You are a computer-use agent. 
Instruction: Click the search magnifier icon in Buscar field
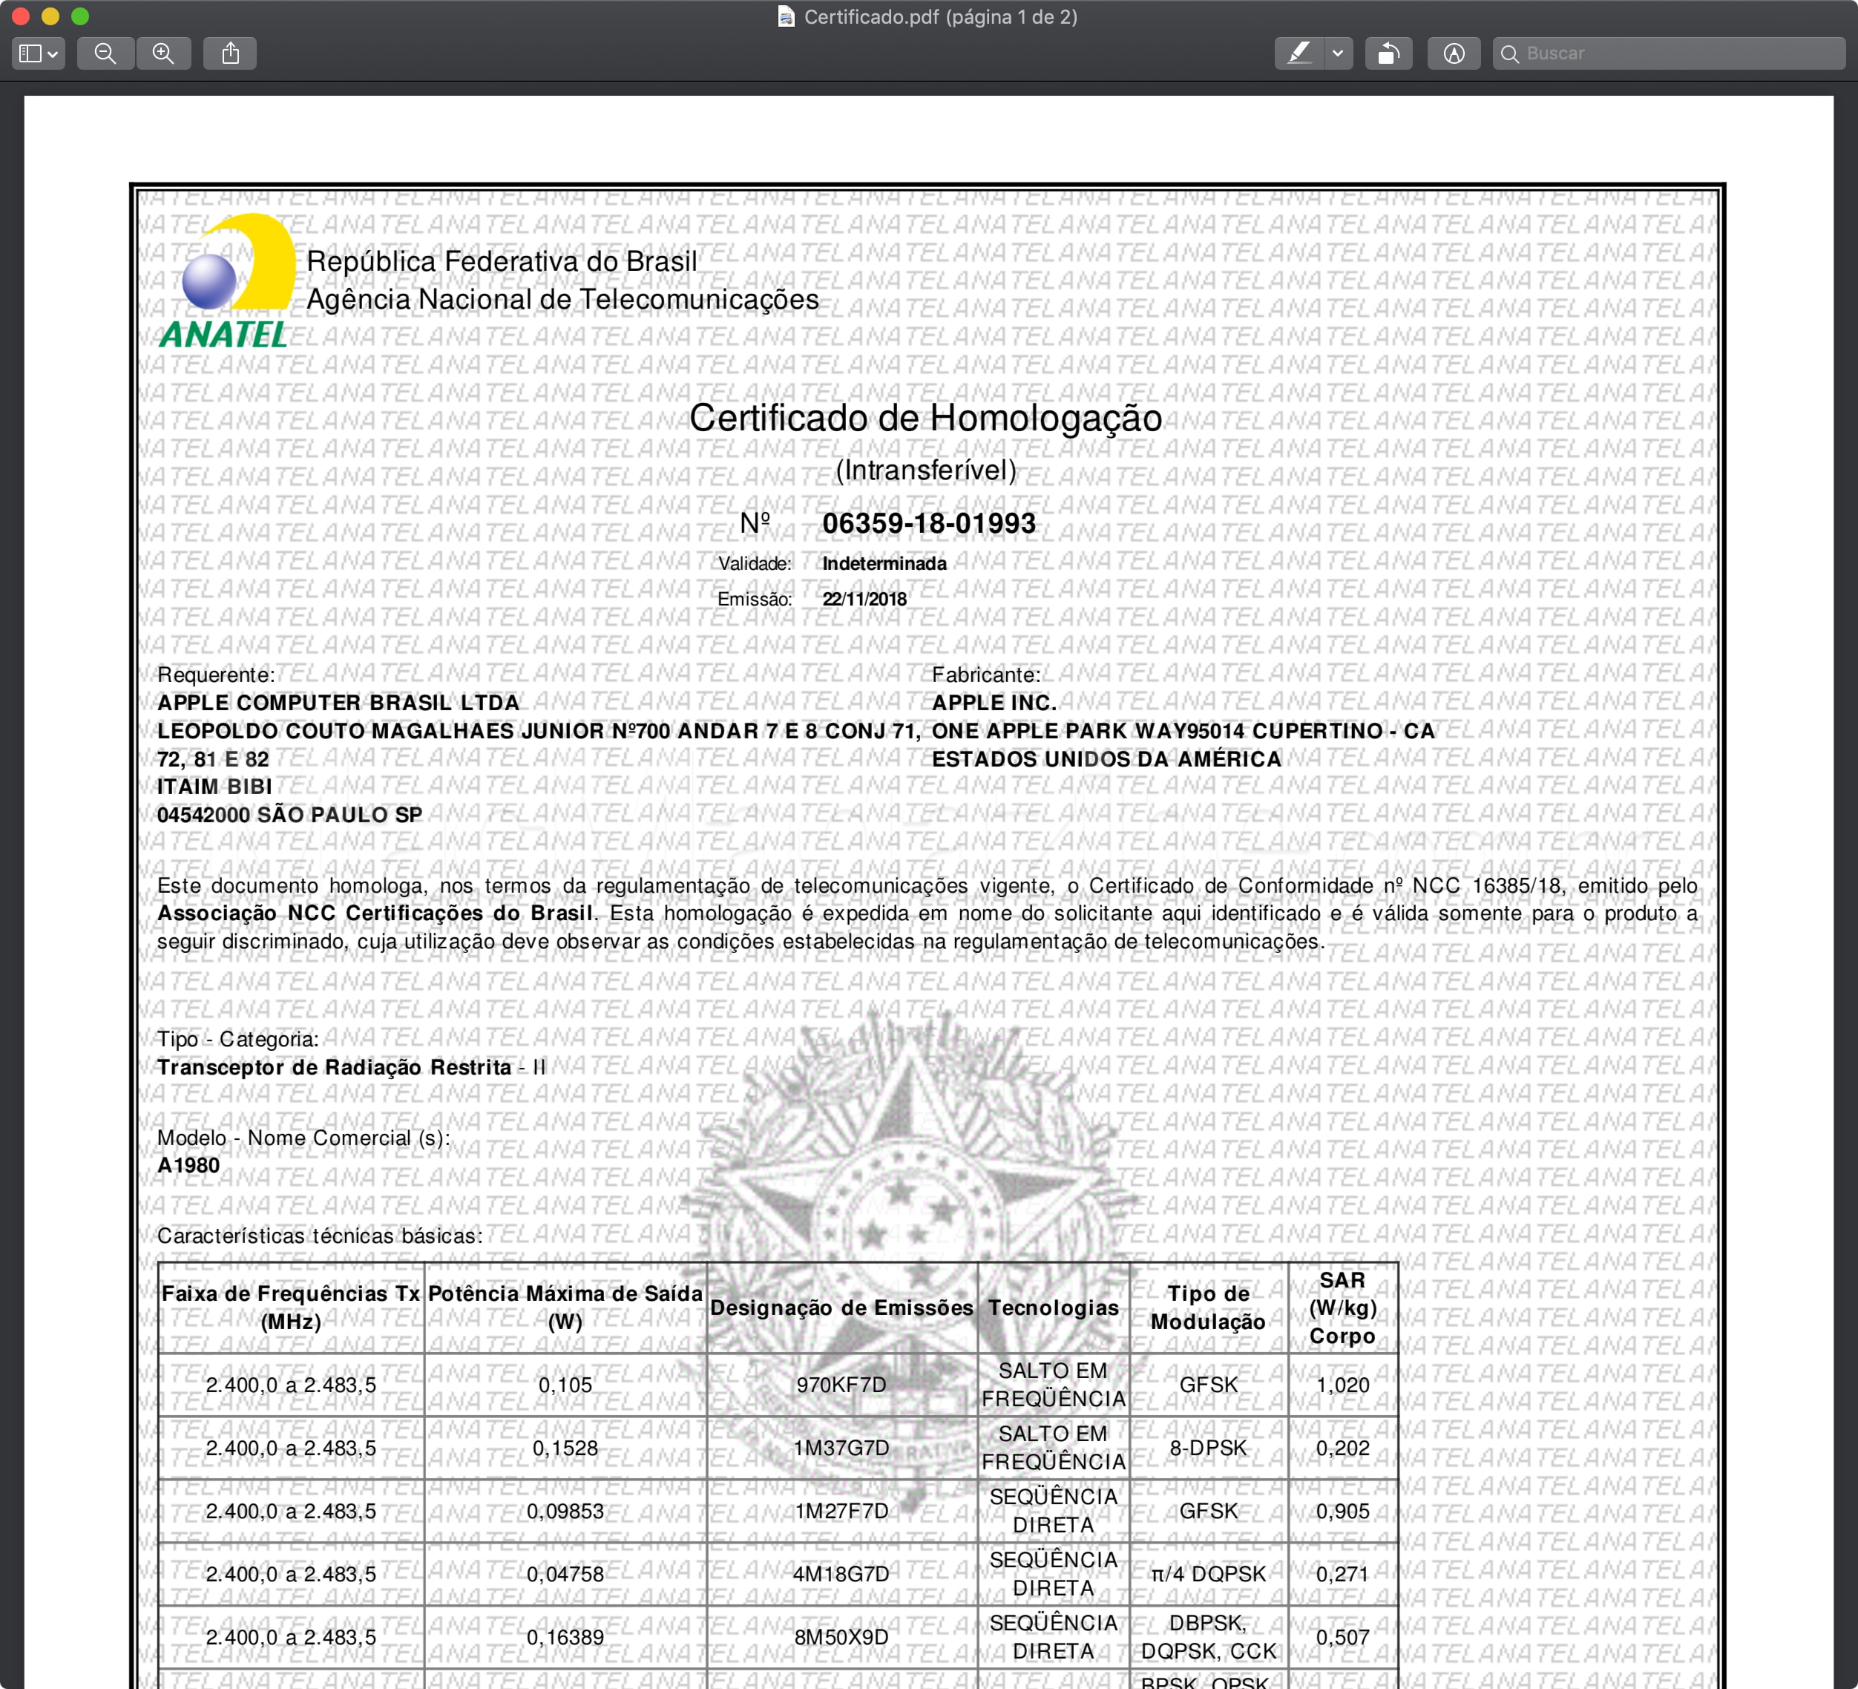[x=1509, y=53]
